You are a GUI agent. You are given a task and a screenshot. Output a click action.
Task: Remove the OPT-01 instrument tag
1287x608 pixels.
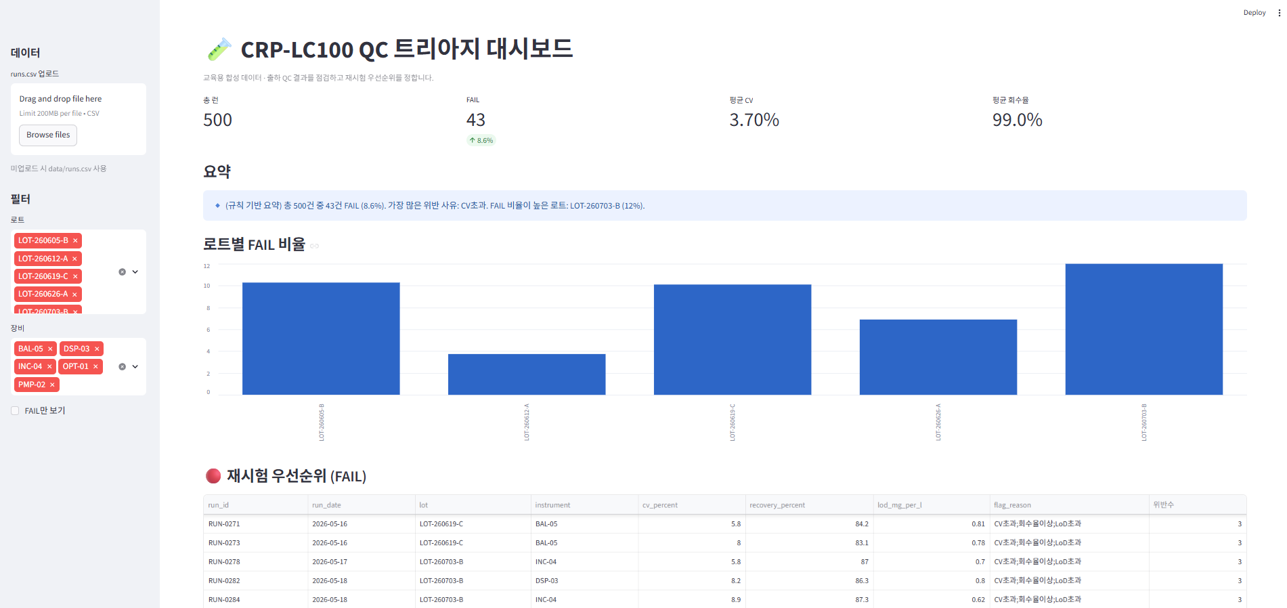[x=95, y=366]
